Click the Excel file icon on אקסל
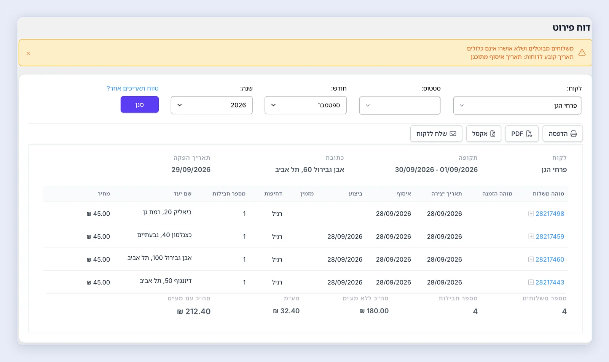609x362 pixels. click(x=493, y=134)
